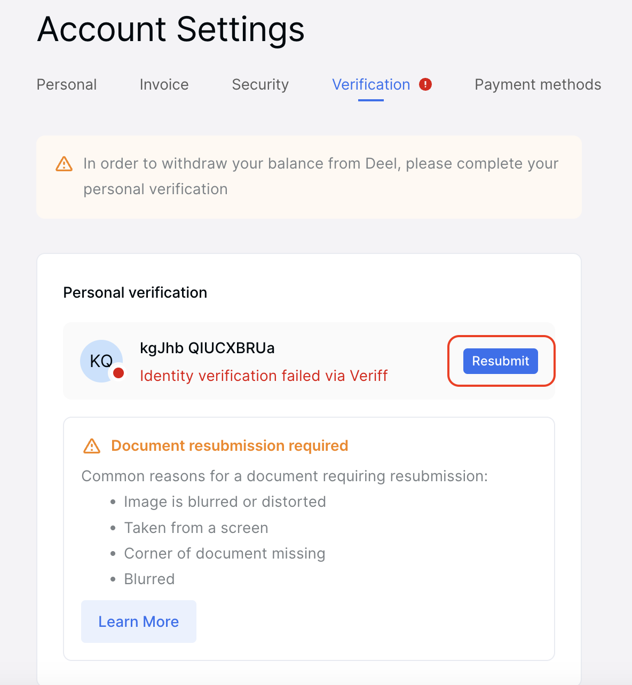
Task: Click the Identity verification failed message
Action: coord(264,376)
